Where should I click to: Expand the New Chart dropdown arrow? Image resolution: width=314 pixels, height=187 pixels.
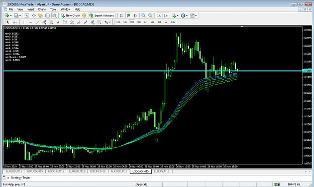[11, 16]
